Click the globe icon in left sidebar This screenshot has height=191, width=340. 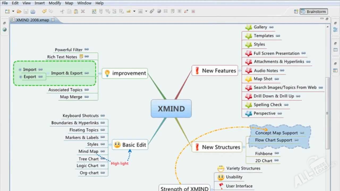5,29
